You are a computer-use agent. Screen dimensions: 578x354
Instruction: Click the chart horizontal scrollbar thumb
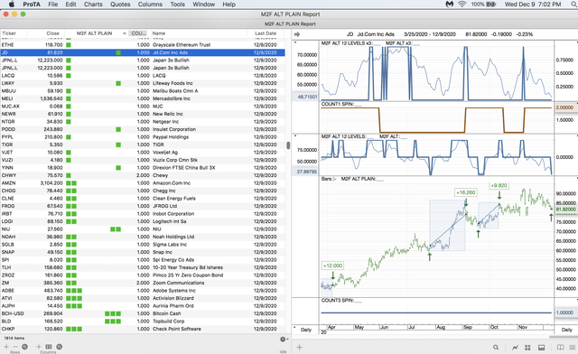click(x=564, y=337)
